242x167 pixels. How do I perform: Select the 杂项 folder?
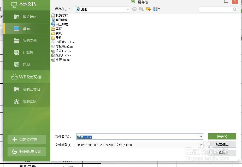point(56,33)
